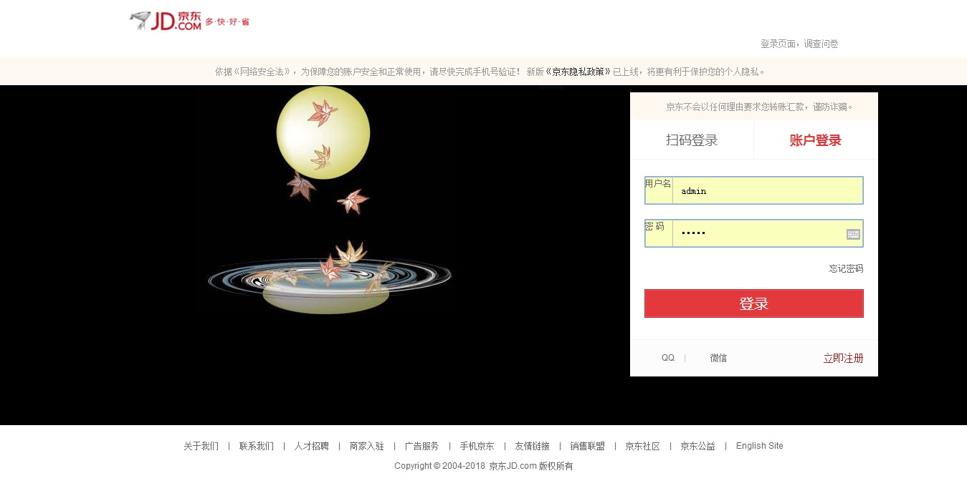Screen dimensions: 967x501
Task: Open the 登录页面，调查问卷 survey link
Action: [799, 44]
